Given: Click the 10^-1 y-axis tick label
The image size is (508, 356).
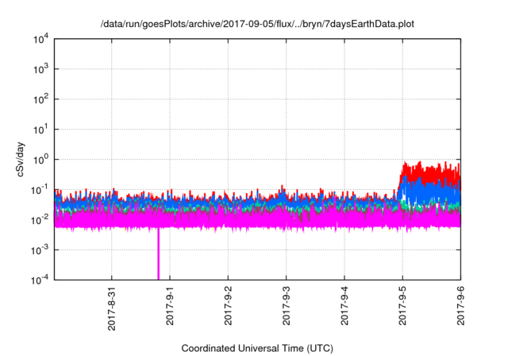Looking at the screenshot, I should click(40, 190).
